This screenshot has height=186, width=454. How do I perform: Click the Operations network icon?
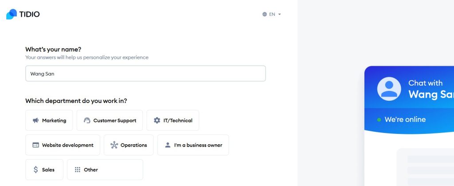click(x=114, y=145)
